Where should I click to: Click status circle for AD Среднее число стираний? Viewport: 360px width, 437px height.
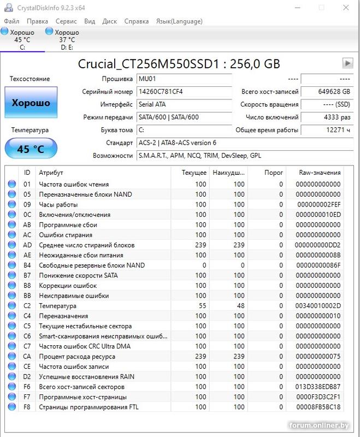point(12,245)
